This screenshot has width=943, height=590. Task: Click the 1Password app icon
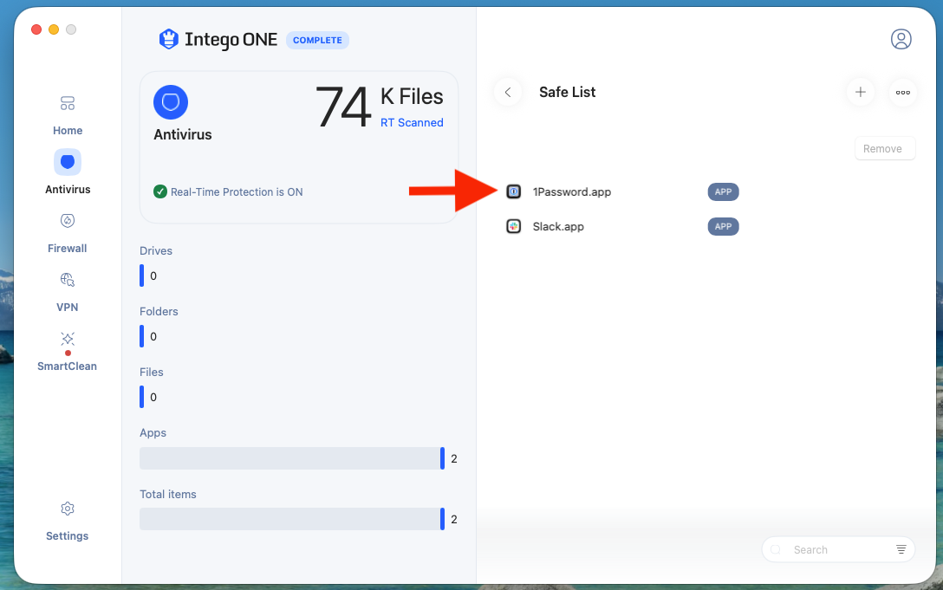tap(514, 191)
